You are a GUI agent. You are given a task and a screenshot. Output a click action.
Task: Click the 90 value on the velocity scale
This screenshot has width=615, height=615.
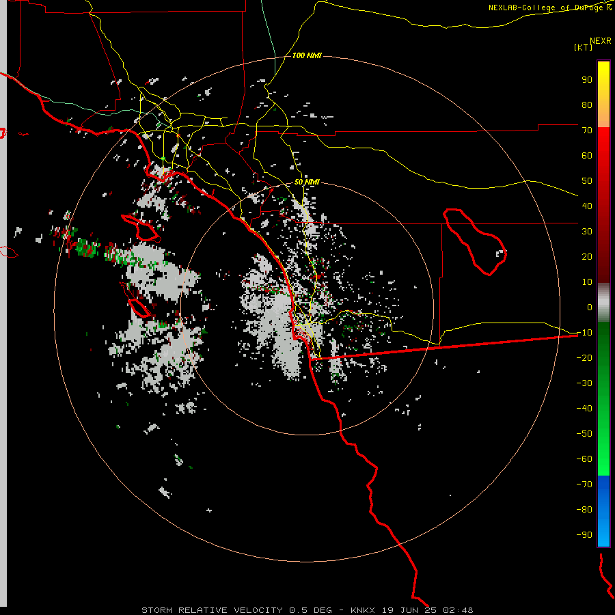click(x=587, y=80)
